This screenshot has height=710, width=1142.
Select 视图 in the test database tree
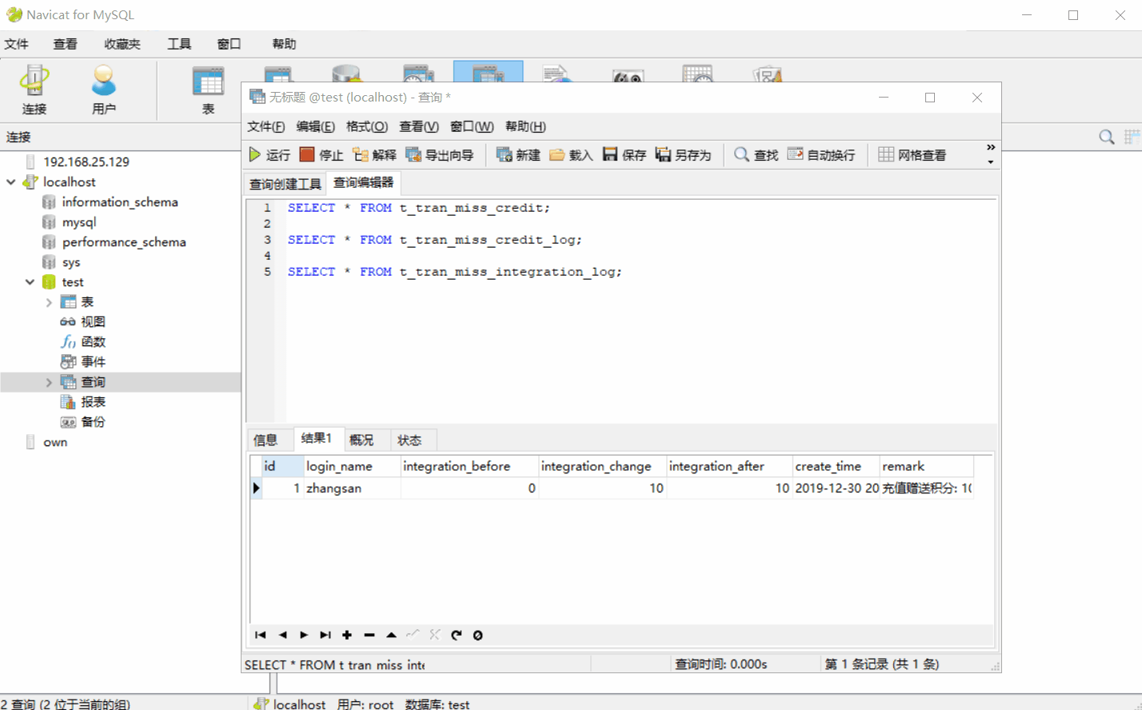tap(93, 321)
